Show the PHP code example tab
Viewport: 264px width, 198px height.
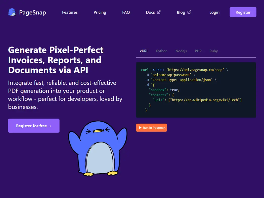[x=198, y=51]
